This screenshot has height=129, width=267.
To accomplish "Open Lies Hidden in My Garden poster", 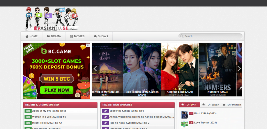I will (142, 70).
